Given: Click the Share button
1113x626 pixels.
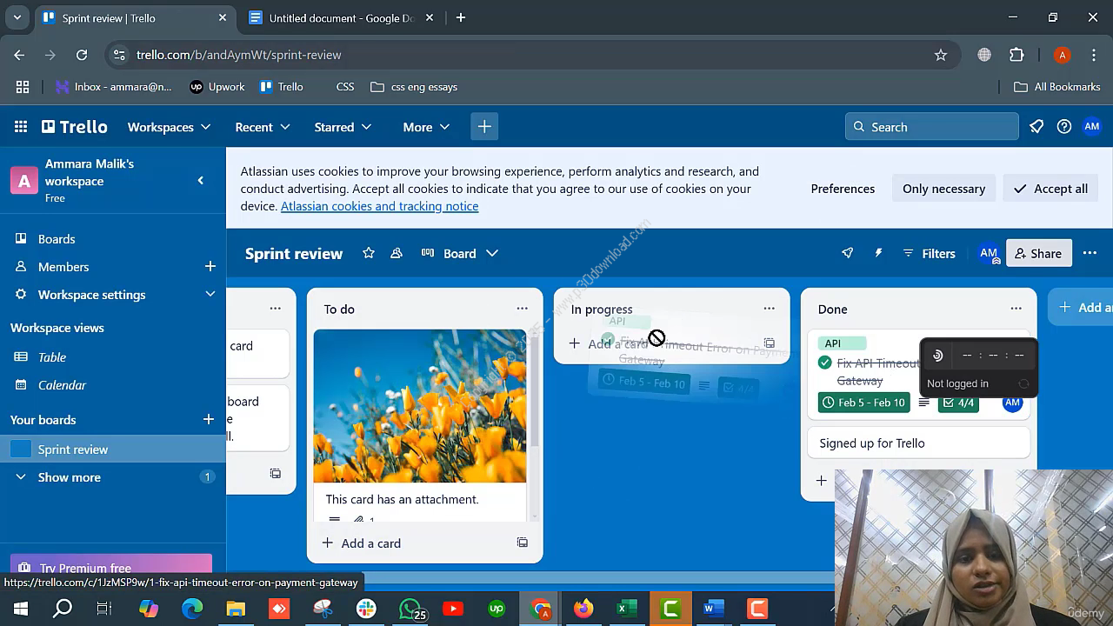Looking at the screenshot, I should point(1038,253).
